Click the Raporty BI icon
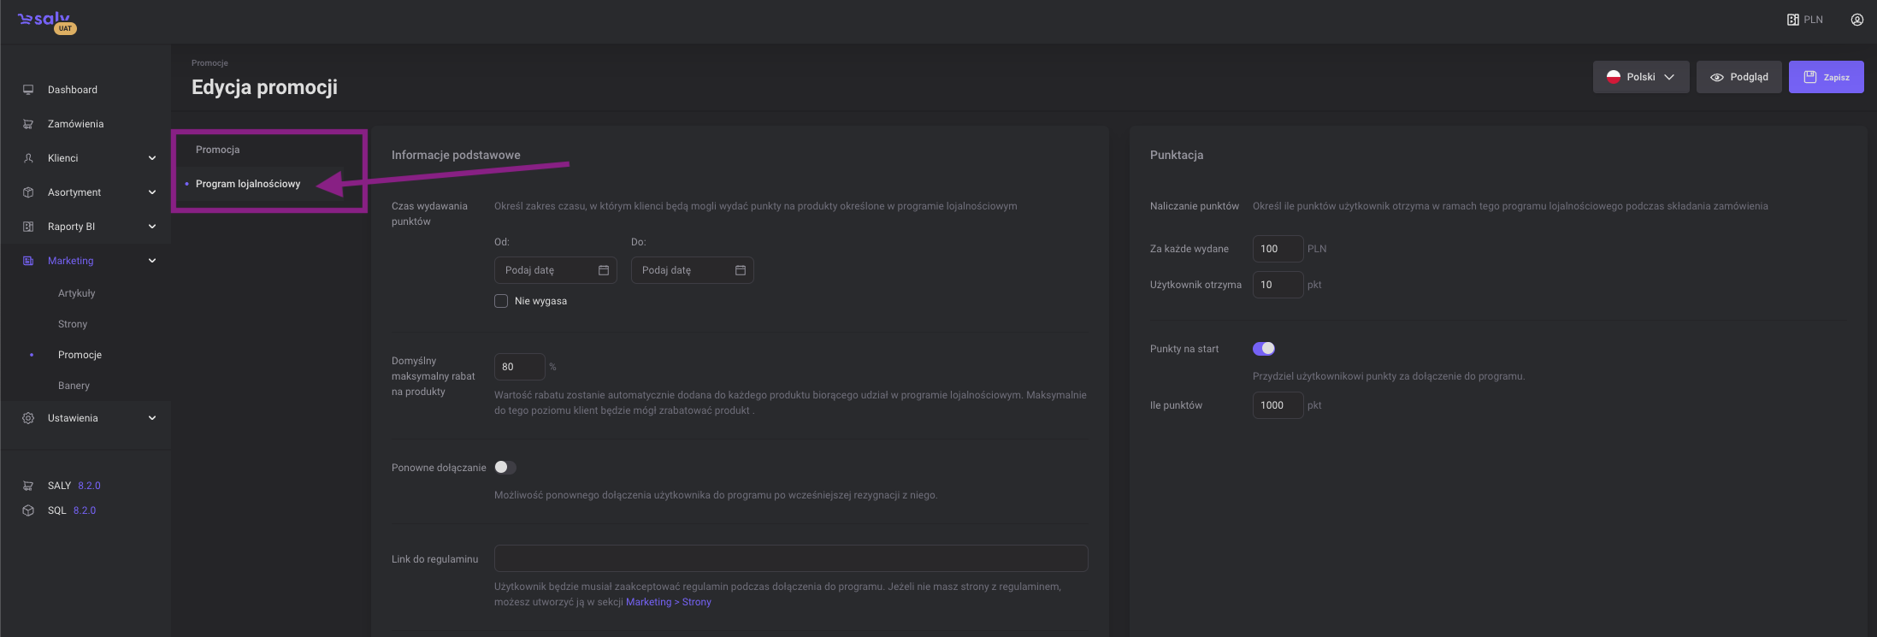The width and height of the screenshot is (1877, 637). (x=28, y=227)
